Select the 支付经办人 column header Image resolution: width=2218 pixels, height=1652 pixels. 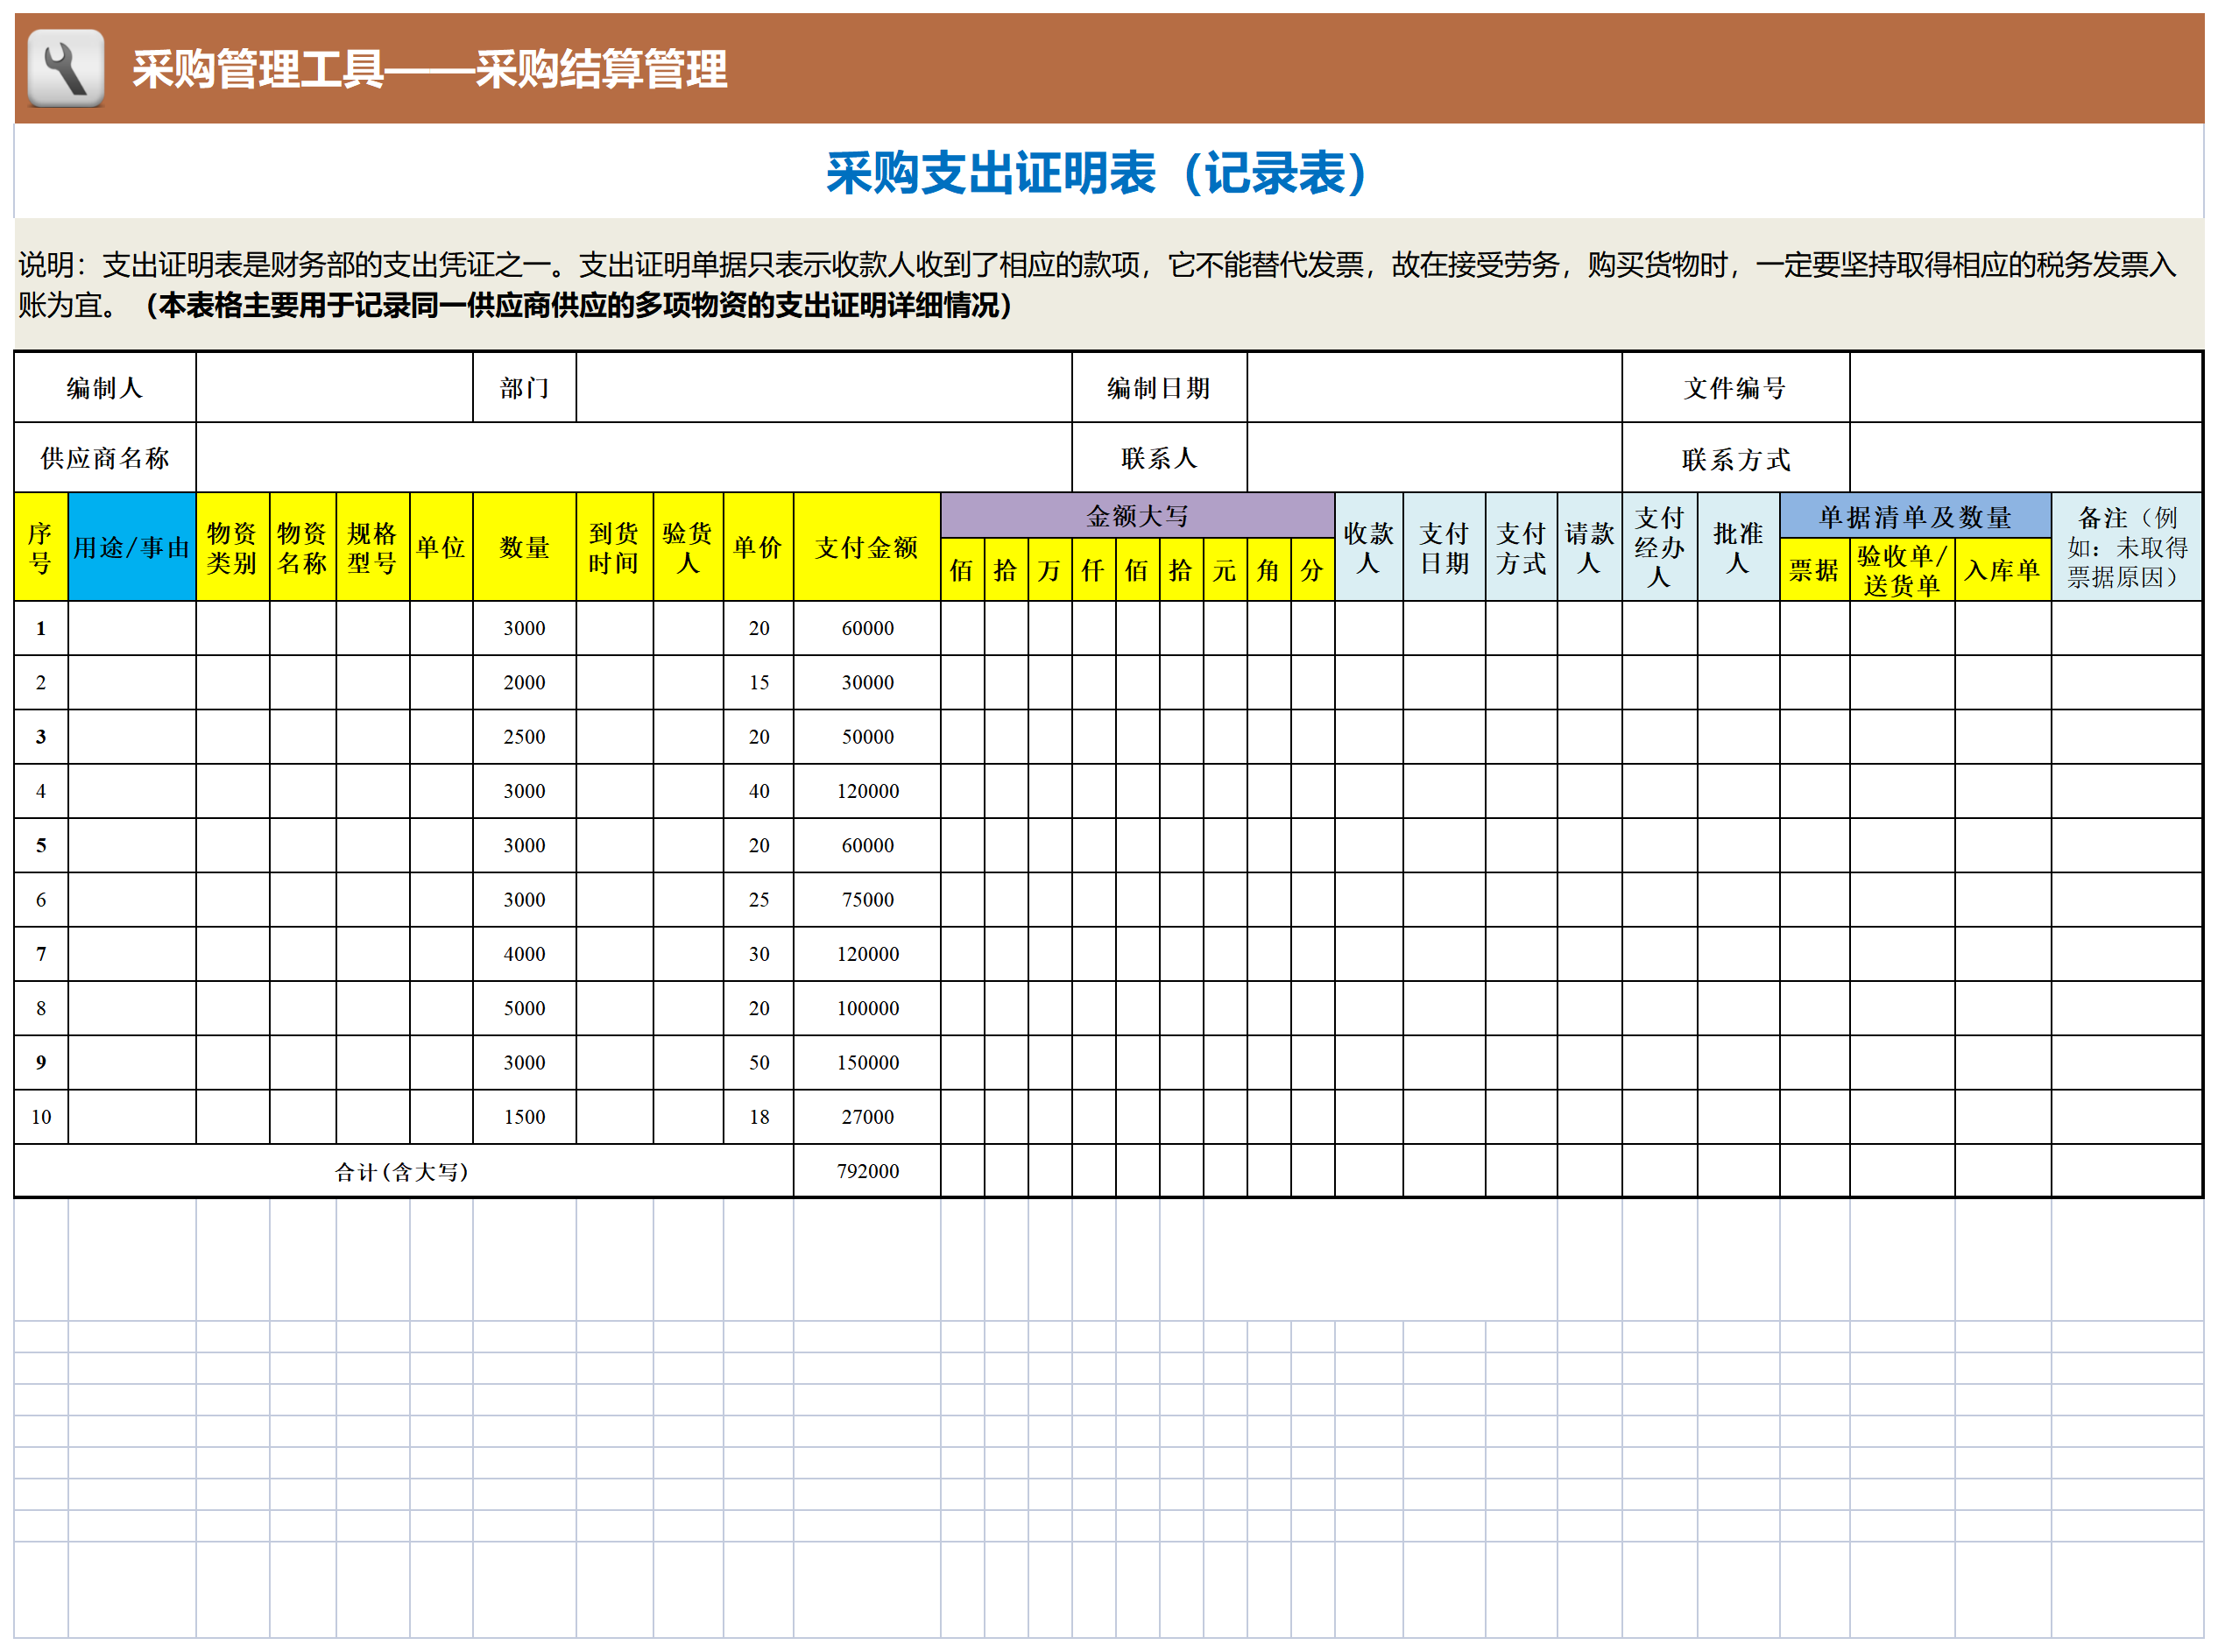[1659, 547]
